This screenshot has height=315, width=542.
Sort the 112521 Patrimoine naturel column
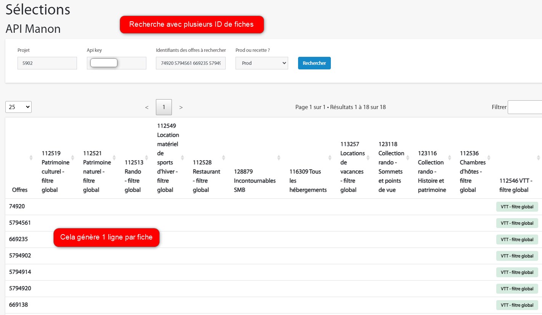tap(114, 157)
